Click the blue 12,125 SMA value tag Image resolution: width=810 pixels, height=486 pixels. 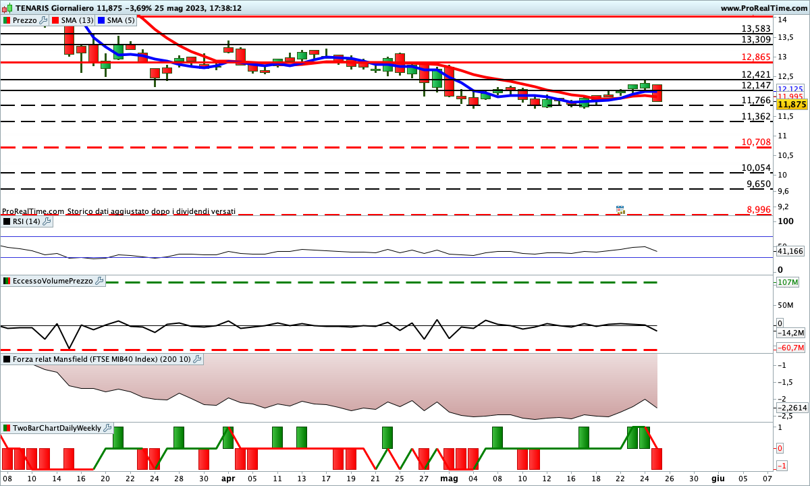(790, 88)
